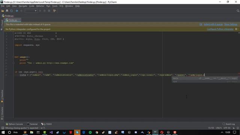Screen dimensions: 240x135
Task: Open the Tools menu
Action: pyautogui.click(x=55, y=6)
